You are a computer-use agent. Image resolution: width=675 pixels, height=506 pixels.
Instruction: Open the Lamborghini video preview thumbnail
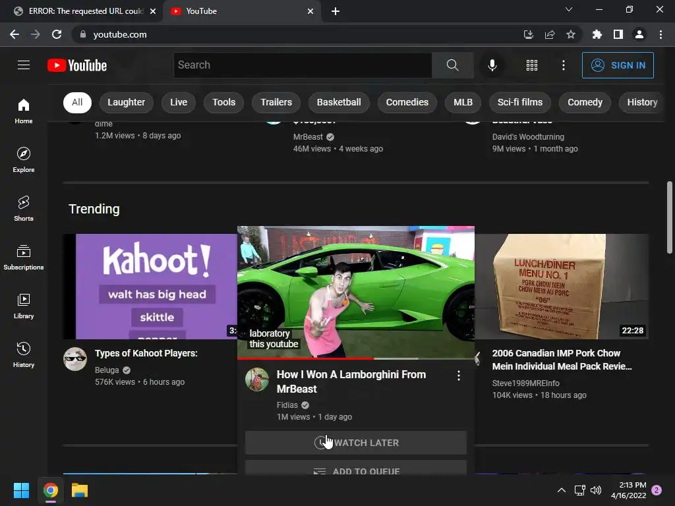tap(355, 292)
